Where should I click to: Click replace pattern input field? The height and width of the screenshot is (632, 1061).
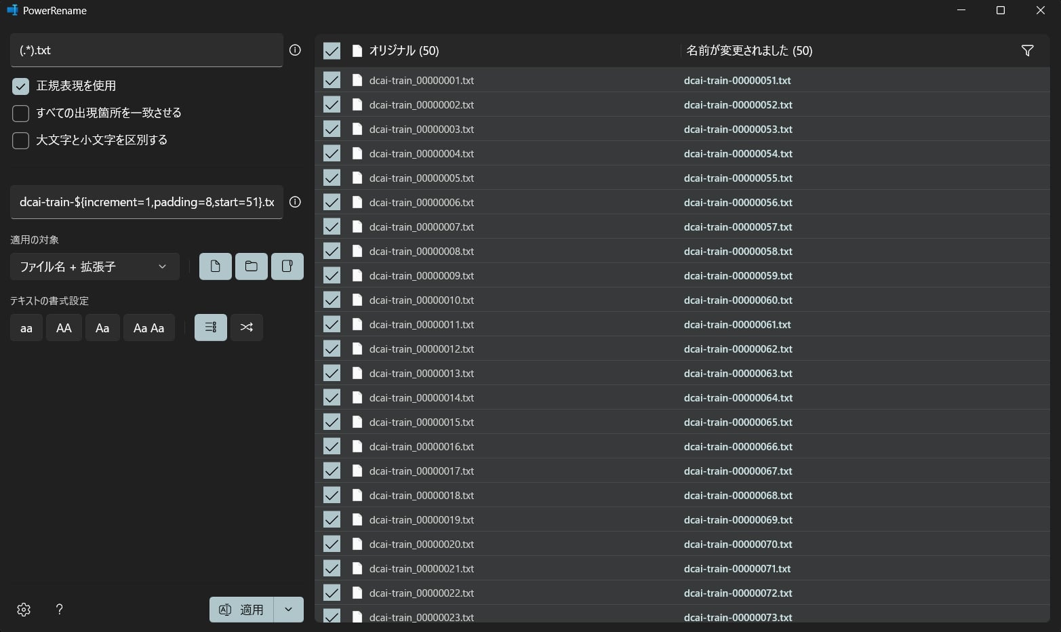(x=146, y=202)
